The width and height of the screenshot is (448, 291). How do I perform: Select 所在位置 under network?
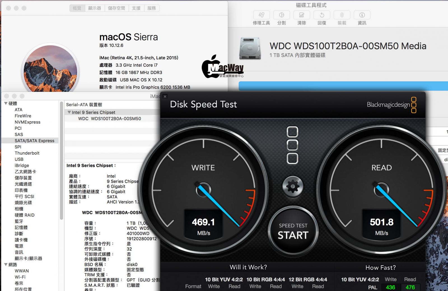pos(23,289)
